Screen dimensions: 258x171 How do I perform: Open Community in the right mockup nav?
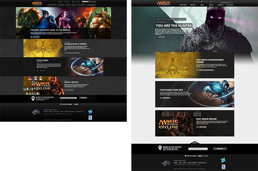220,5
